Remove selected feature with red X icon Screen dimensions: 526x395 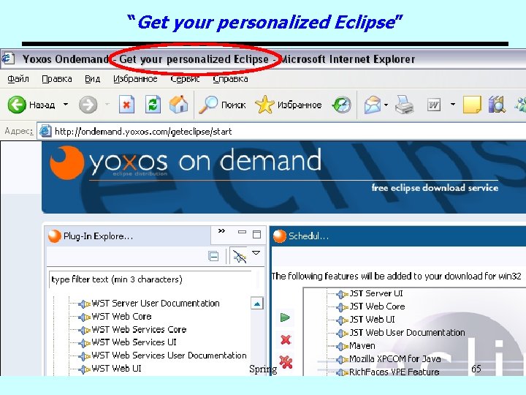[286, 340]
